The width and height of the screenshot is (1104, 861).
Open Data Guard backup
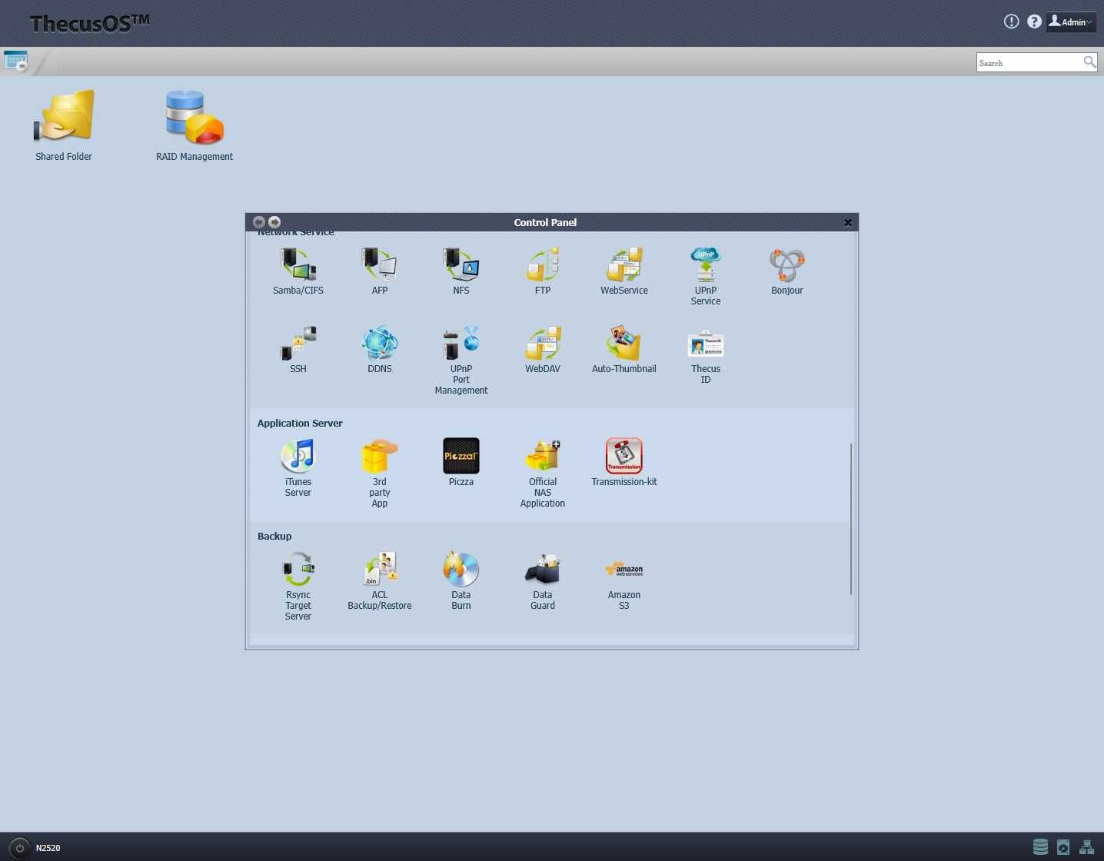543,580
